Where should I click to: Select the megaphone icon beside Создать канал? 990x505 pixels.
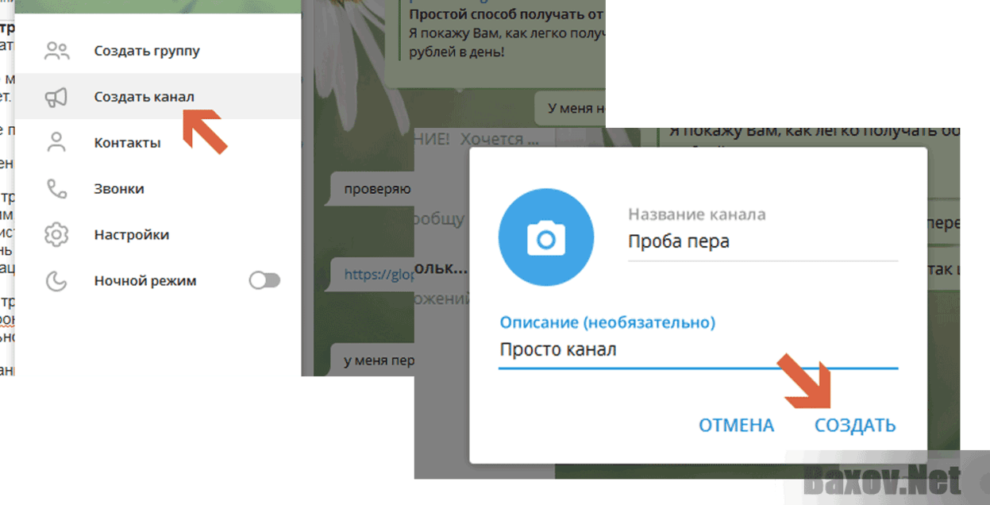[x=56, y=96]
